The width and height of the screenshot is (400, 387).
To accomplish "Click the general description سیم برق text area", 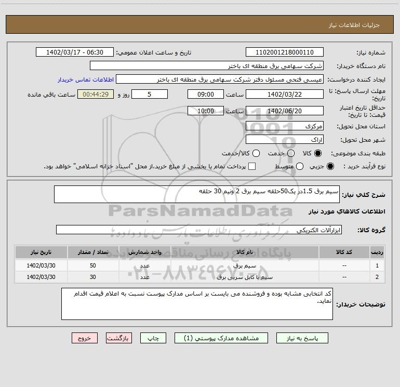I will 197,194.
